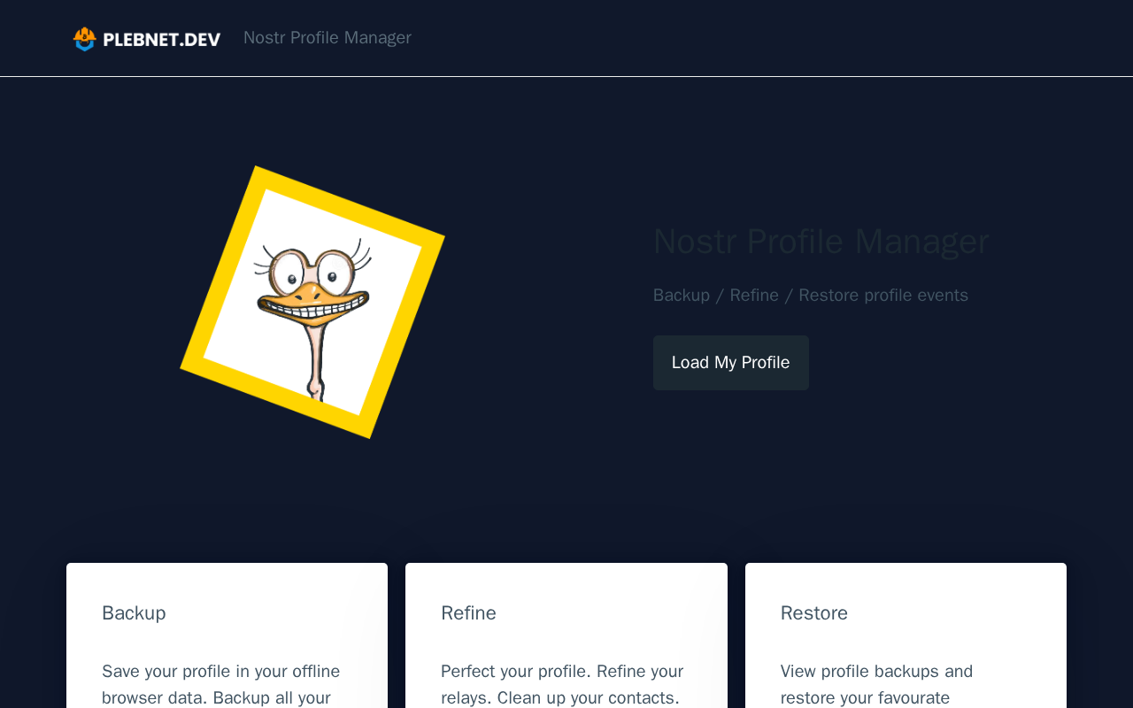Select the Backup card heading
1133x708 pixels.
tap(134, 613)
